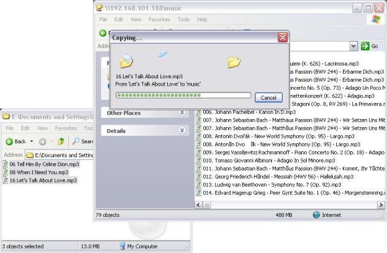Viewport: 387px width, 253px height.
Task: Click the green Go arrow icon
Action: [x=365, y=46]
